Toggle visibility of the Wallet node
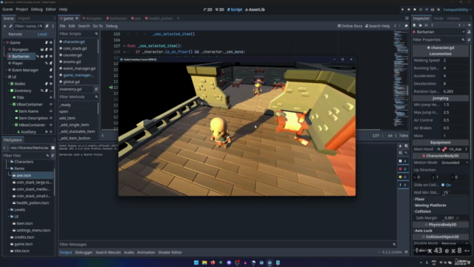 click(x=51, y=84)
